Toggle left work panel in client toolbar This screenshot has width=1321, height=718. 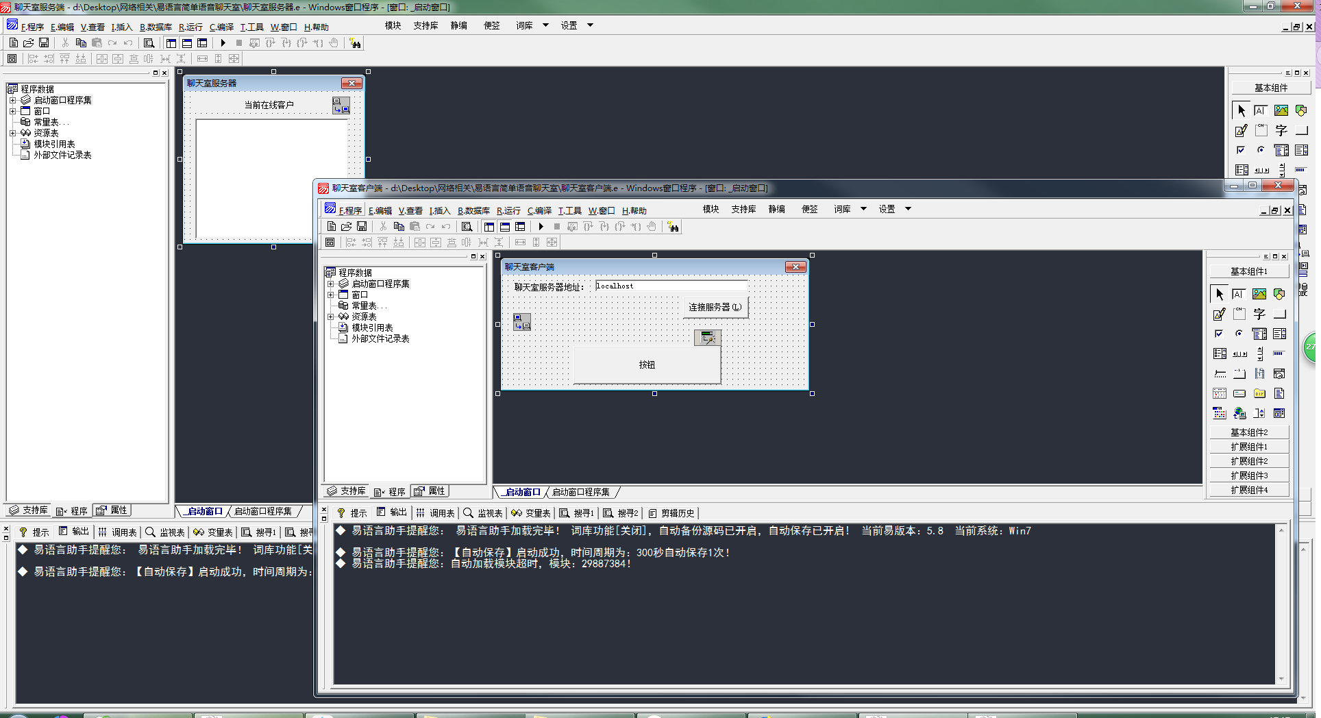489,226
